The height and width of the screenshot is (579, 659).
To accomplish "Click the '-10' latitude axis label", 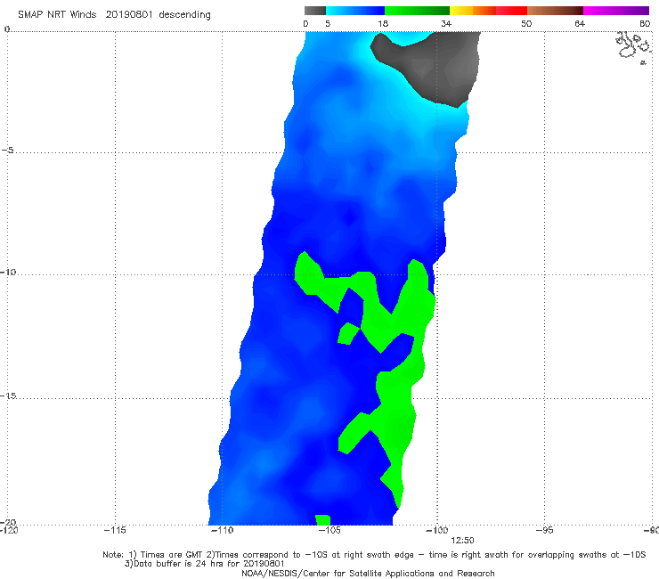I will (8, 272).
